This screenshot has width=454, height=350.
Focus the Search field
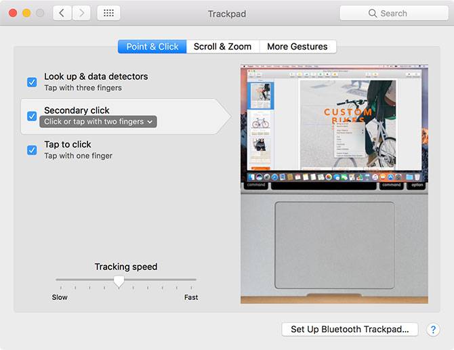(394, 14)
